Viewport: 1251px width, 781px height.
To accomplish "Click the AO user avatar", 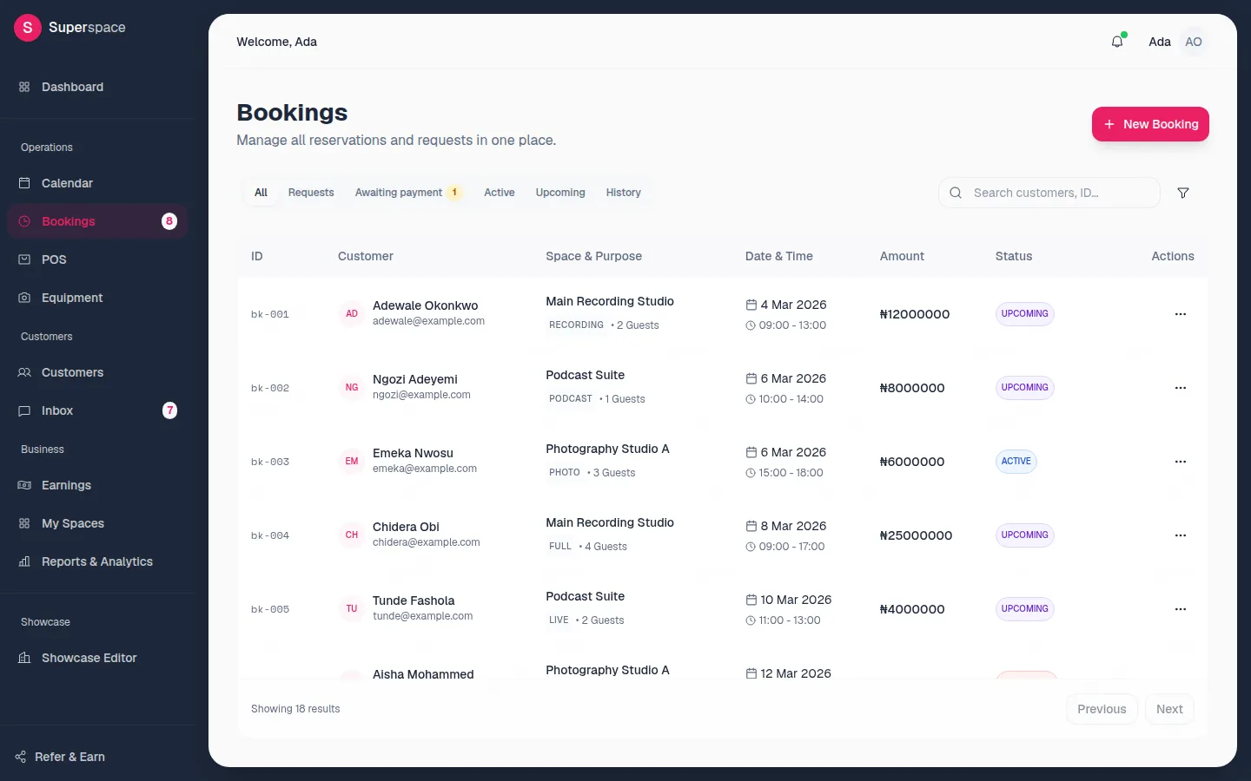I will (1194, 42).
